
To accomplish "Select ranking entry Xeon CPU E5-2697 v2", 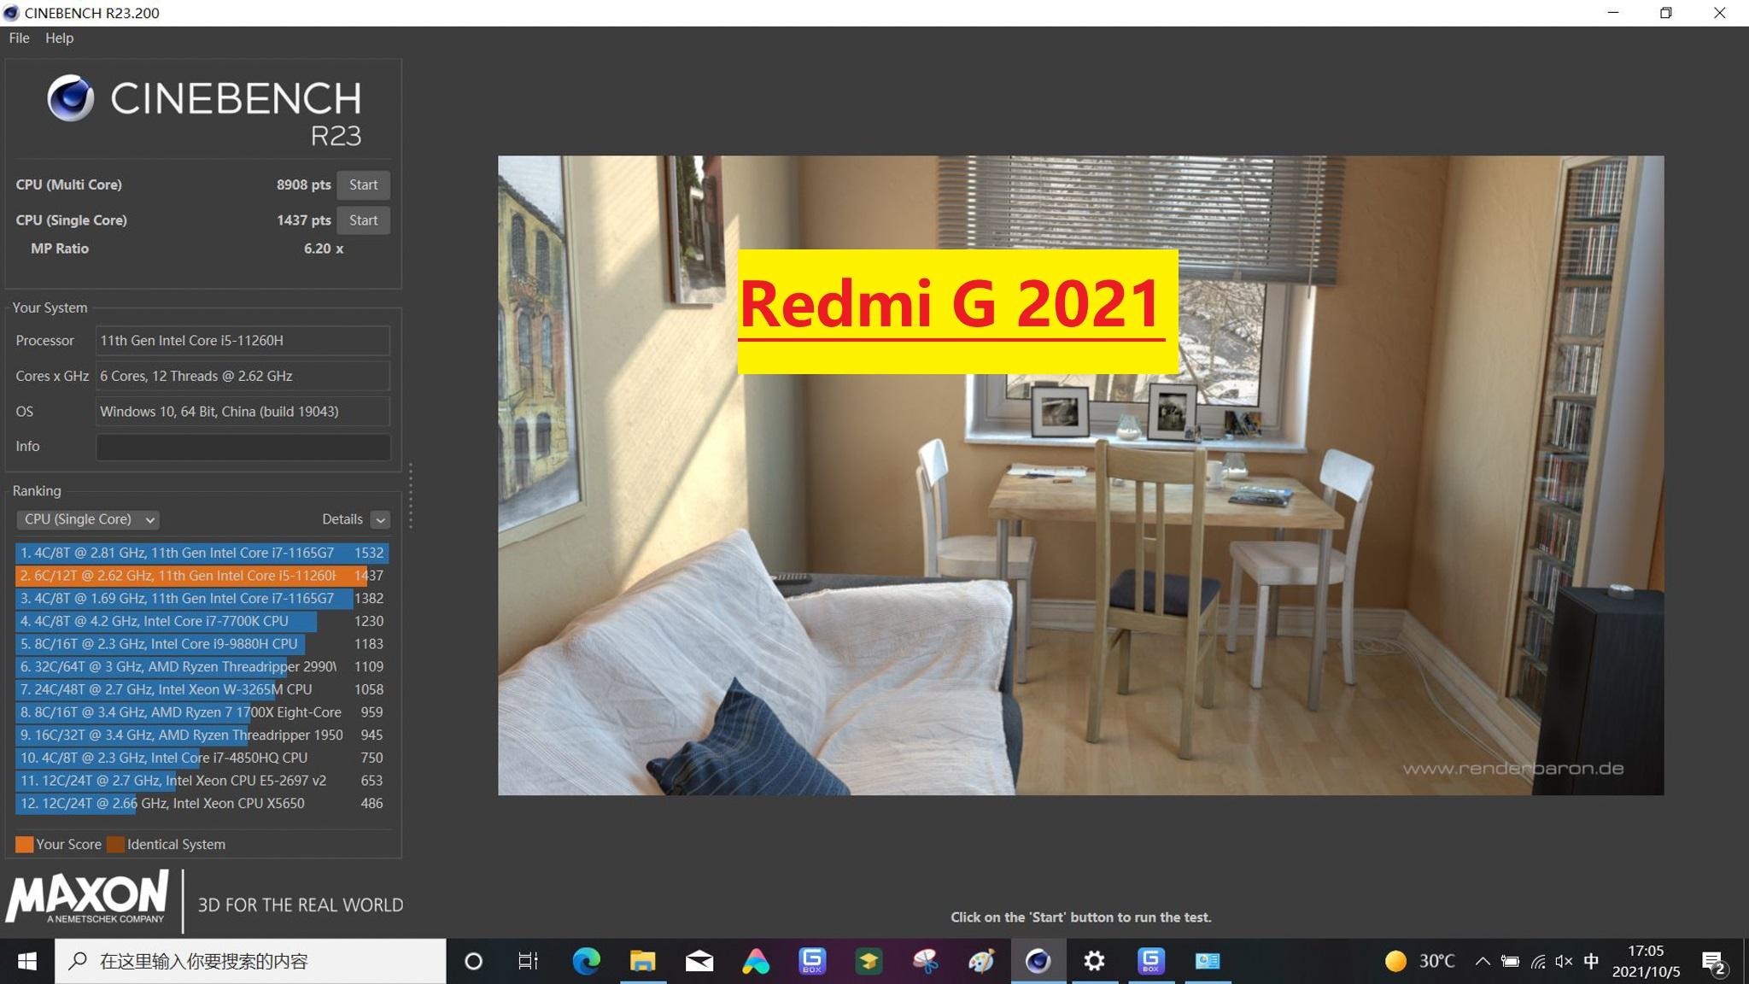I will [x=202, y=781].
